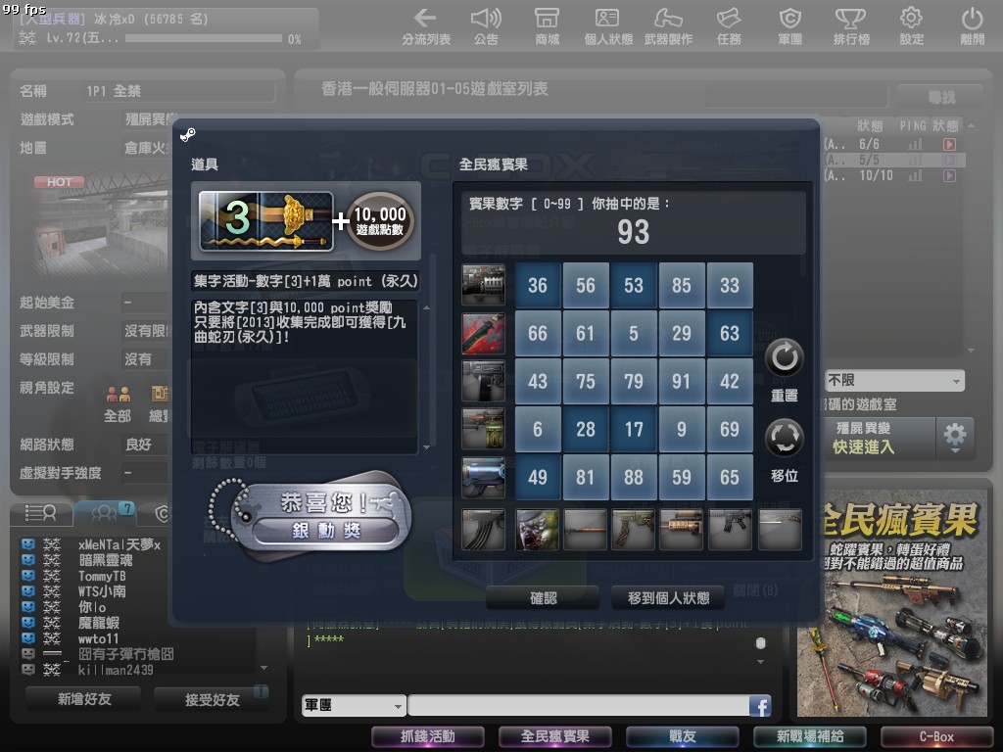Click the 移到個人狀態 button
The height and width of the screenshot is (752, 1003).
click(x=668, y=598)
